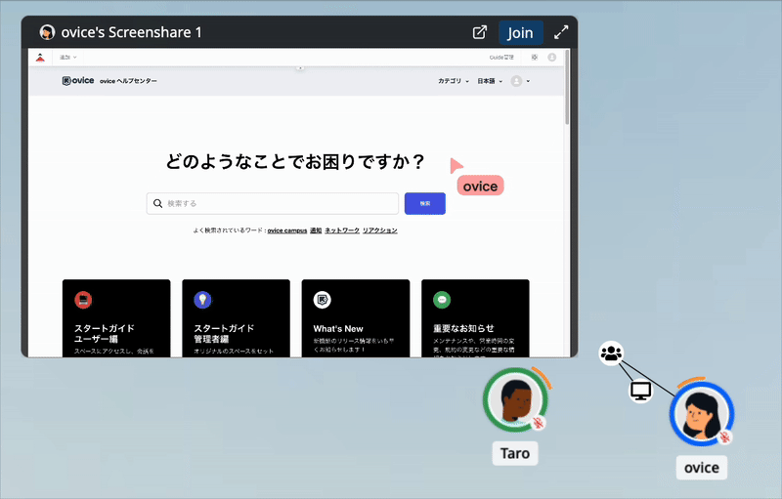Open the ネットワーク keyword link

(342, 230)
